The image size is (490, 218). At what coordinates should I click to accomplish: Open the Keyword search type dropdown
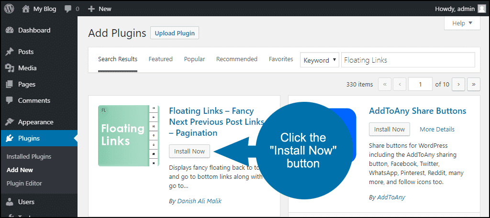(x=320, y=60)
